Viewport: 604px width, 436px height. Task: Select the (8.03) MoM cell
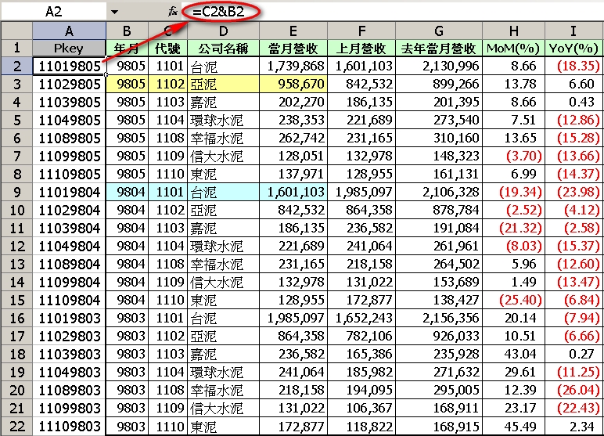click(x=513, y=246)
